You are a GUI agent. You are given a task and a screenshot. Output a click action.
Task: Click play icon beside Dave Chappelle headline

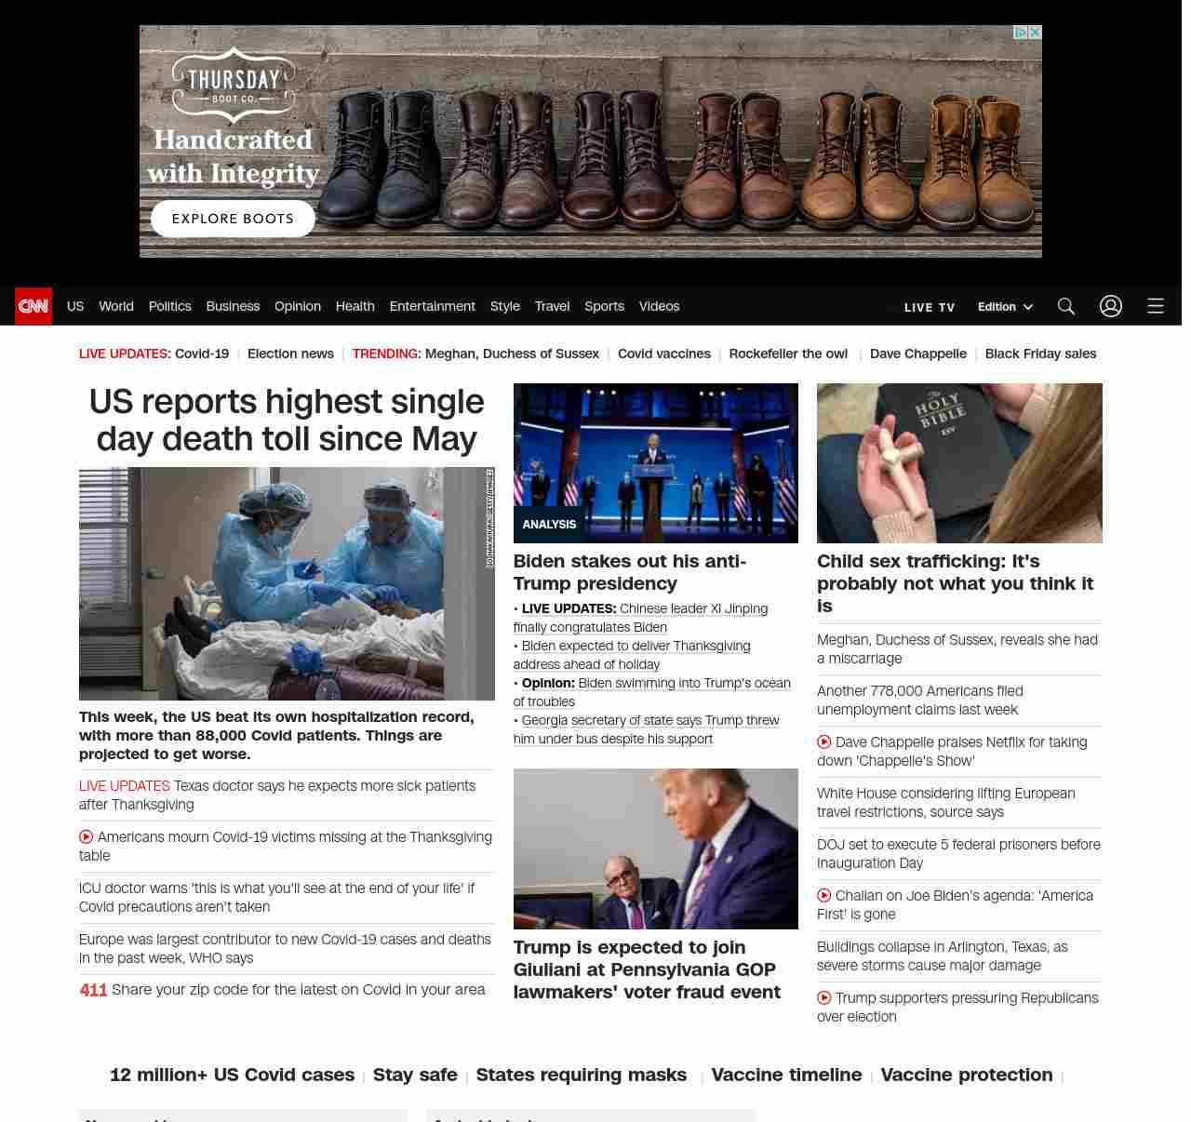pos(823,742)
